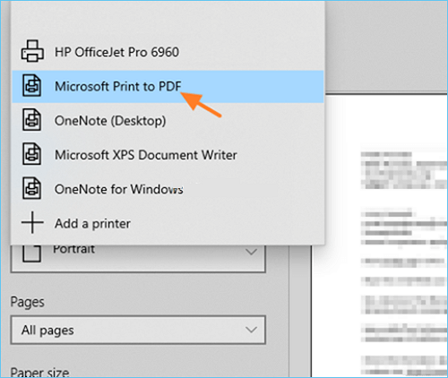This screenshot has width=448, height=378.
Task: Click the Portrait orientation page icon
Action: pyautogui.click(x=31, y=253)
